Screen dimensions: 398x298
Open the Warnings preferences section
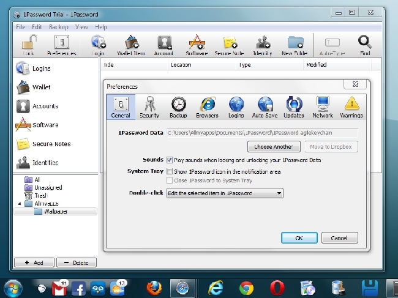[x=351, y=108]
